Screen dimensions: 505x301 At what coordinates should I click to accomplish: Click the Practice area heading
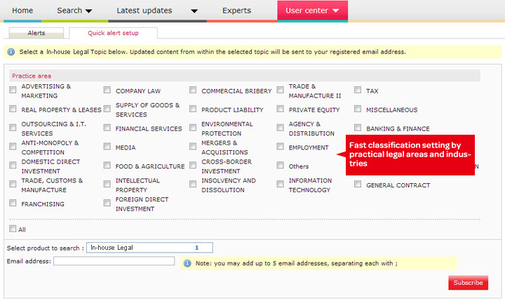[x=32, y=76]
